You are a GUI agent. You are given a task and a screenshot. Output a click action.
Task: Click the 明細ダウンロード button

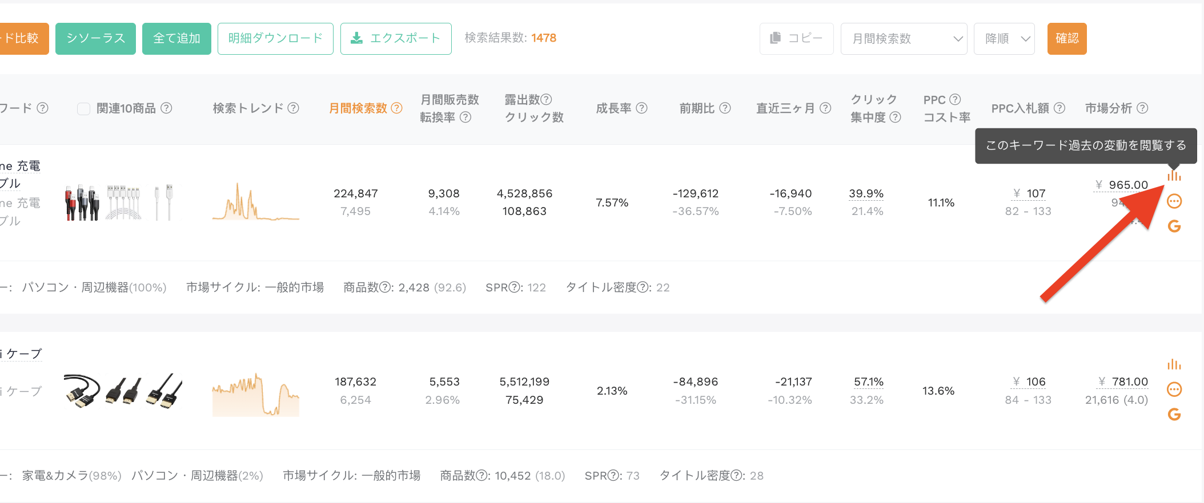[275, 39]
